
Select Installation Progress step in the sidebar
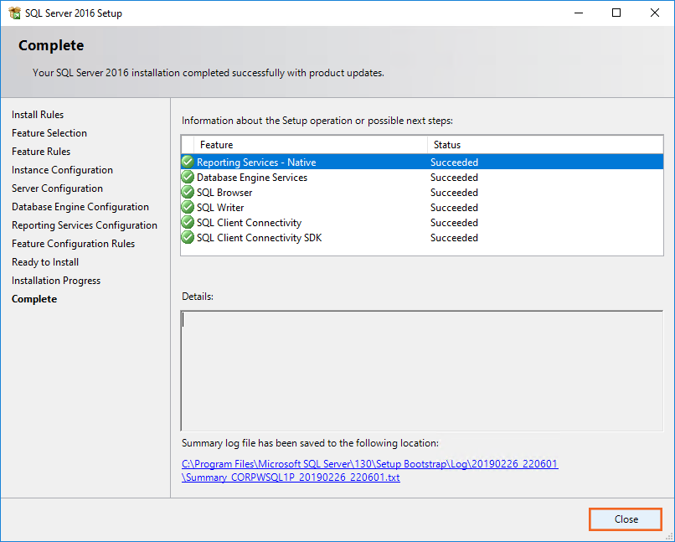point(56,281)
